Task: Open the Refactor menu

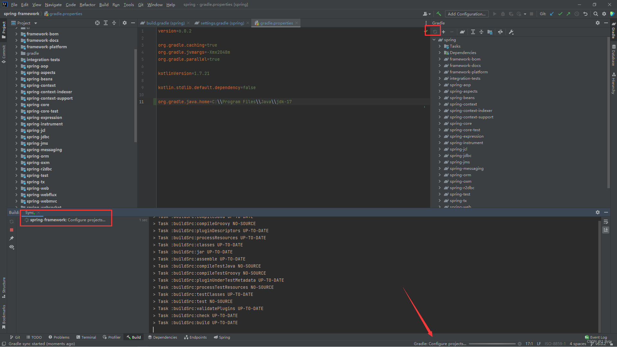Action: [x=87, y=5]
